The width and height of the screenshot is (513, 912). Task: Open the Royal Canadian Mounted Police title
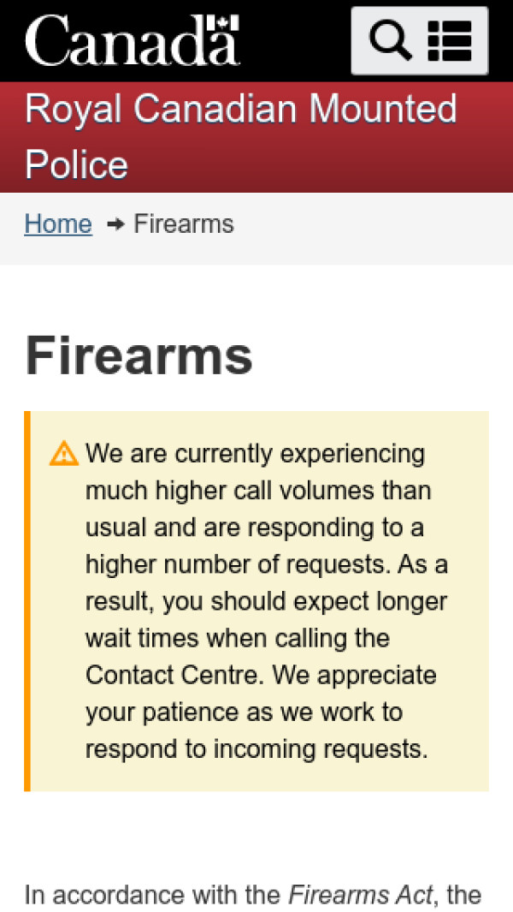(241, 137)
